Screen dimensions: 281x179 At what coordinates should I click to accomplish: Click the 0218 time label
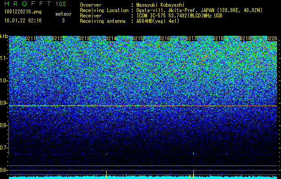tap(218, 38)
